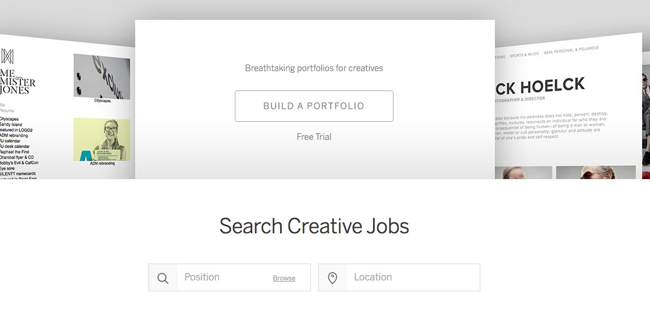The width and height of the screenshot is (650, 316).
Task: Open Charcoal flyer & CD project link
Action: (16, 157)
